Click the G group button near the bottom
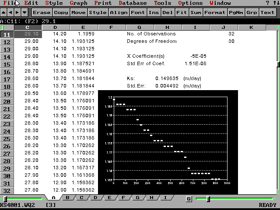Screen dimensions: 280x210 (x=189, y=199)
